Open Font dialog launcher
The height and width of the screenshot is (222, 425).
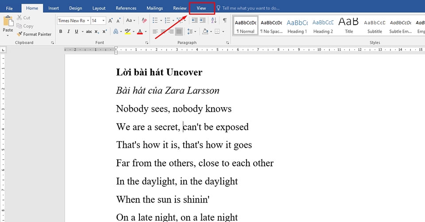pyautogui.click(x=147, y=43)
